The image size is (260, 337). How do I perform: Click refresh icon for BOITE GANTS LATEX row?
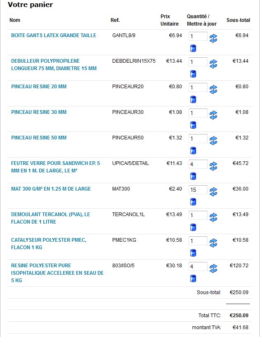(x=213, y=38)
